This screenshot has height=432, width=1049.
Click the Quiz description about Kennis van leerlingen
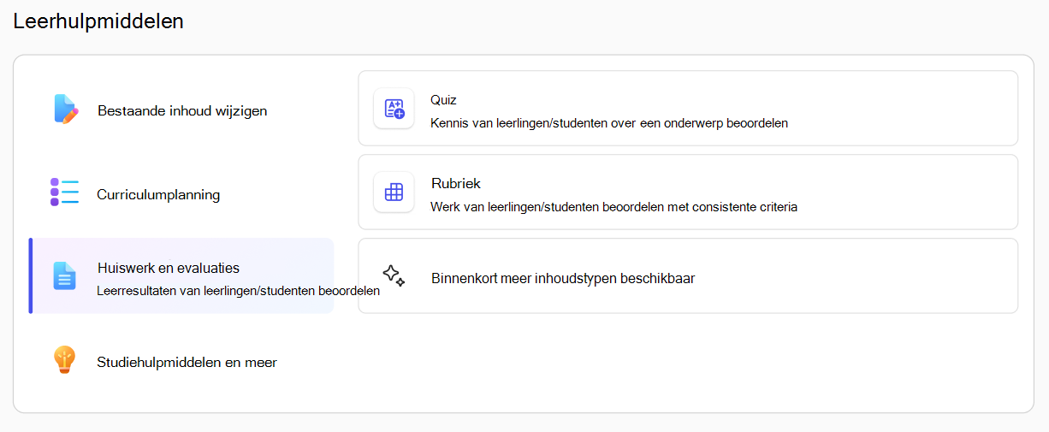point(609,122)
